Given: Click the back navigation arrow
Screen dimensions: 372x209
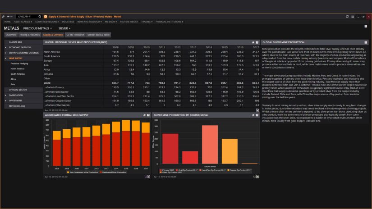Looking at the screenshot, I should (x=8, y=17).
